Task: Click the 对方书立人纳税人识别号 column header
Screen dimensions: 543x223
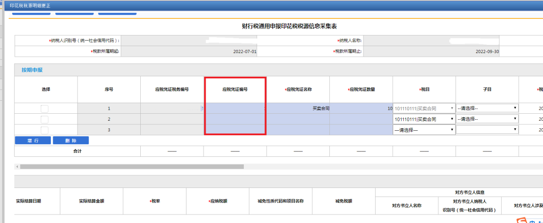Action: click(470, 205)
